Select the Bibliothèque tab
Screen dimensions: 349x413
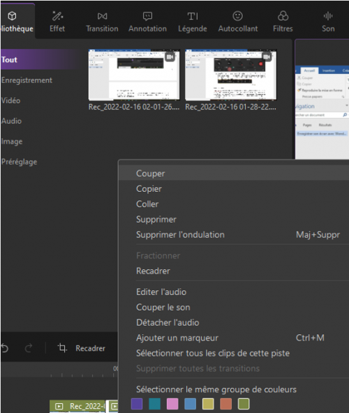(x=17, y=22)
